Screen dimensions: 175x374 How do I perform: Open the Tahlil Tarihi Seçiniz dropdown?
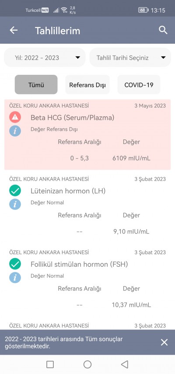coord(130,57)
